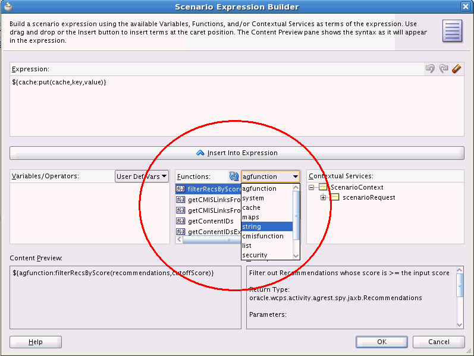Click down arrow of description pane scrollbar
The height and width of the screenshot is (356, 474).
[x=460, y=325]
